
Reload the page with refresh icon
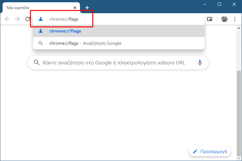[28, 19]
